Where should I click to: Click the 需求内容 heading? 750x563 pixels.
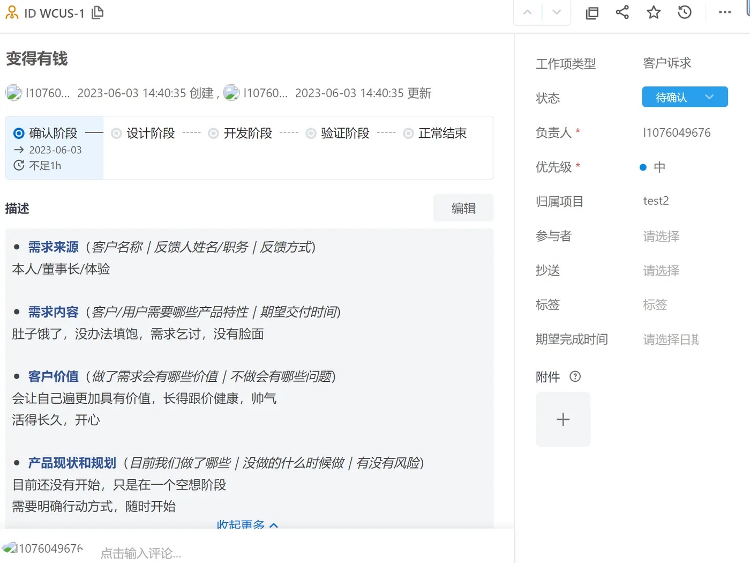53,312
